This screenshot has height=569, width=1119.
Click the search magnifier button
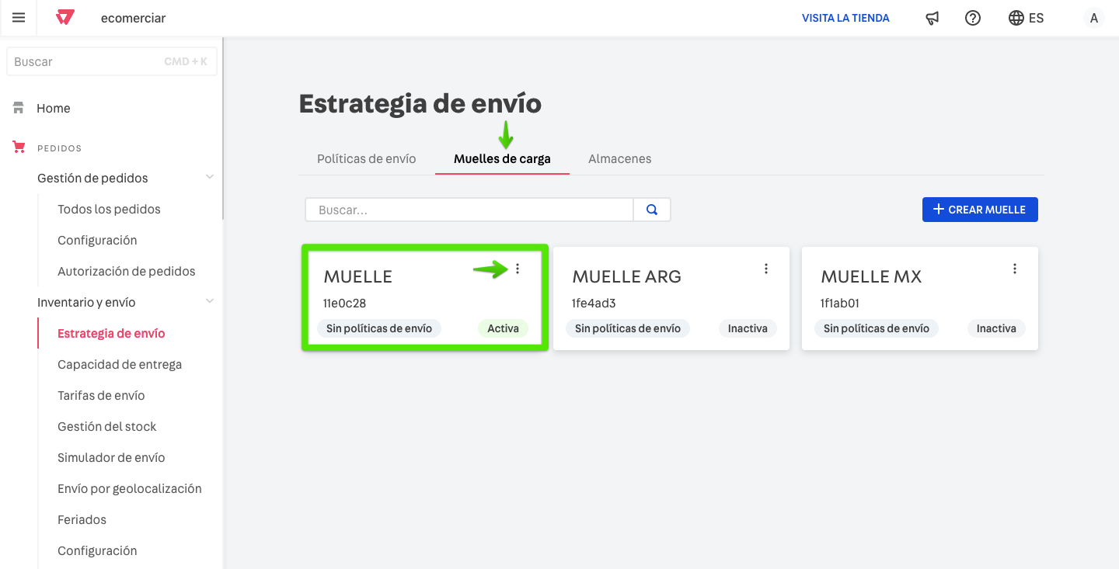(652, 210)
